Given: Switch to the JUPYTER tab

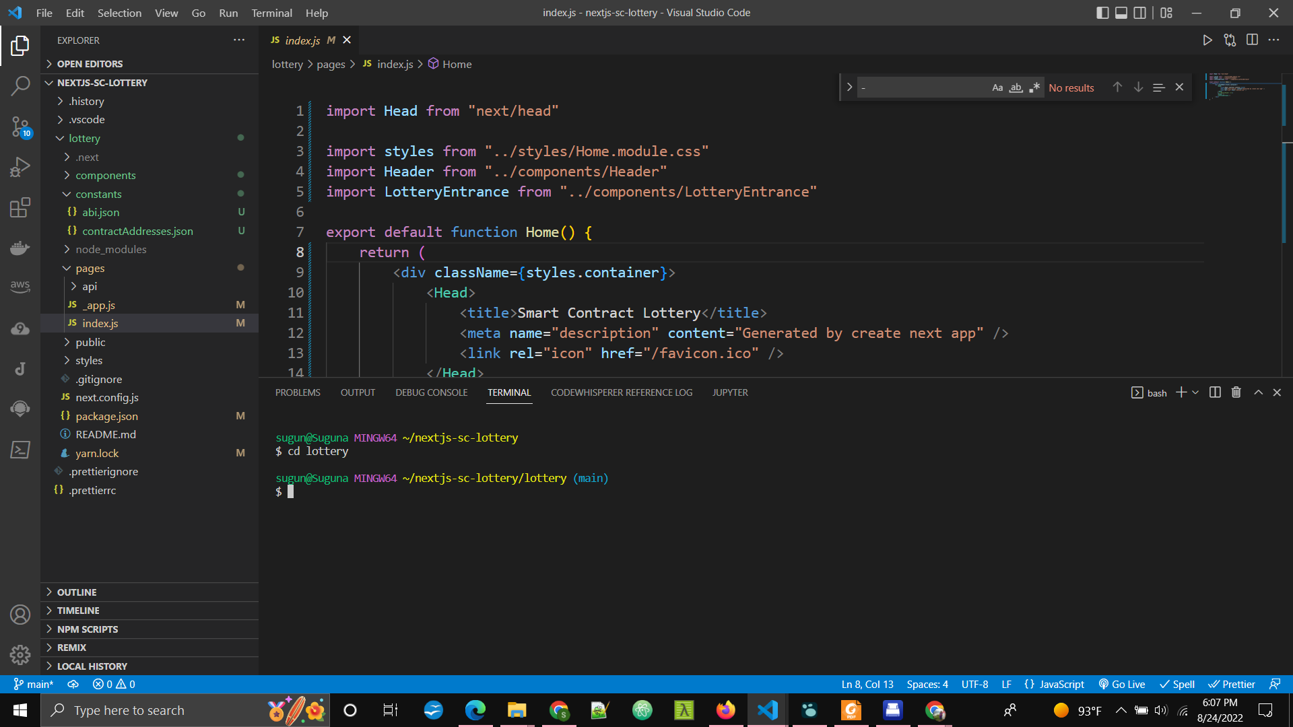Looking at the screenshot, I should pyautogui.click(x=730, y=392).
